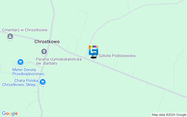Click the partial blue pin at the right edge
The image size is (187, 117).
coord(186,59)
